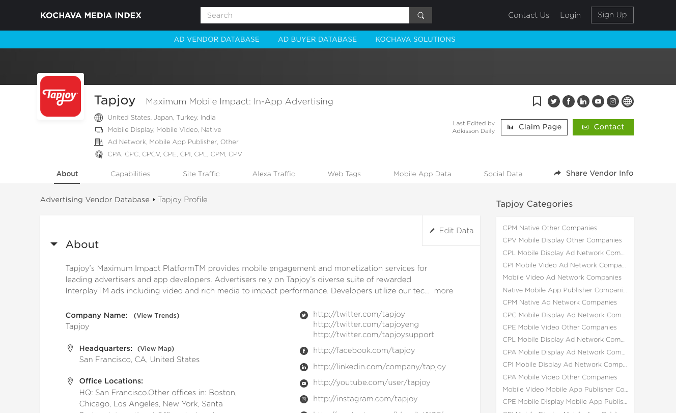The height and width of the screenshot is (413, 676).
Task: Click building icon beside Ad Network
Action: [99, 142]
